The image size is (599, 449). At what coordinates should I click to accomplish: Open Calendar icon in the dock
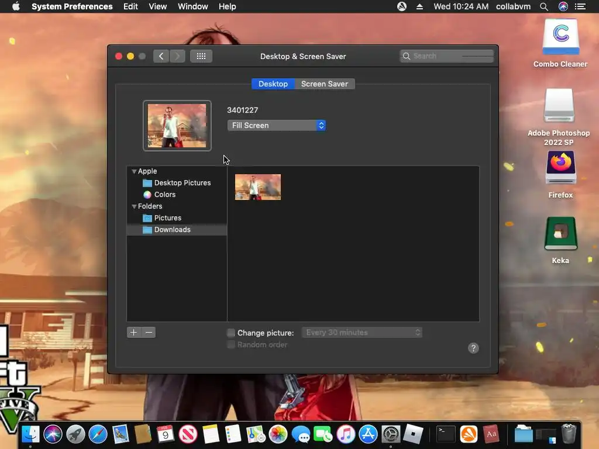pos(166,434)
